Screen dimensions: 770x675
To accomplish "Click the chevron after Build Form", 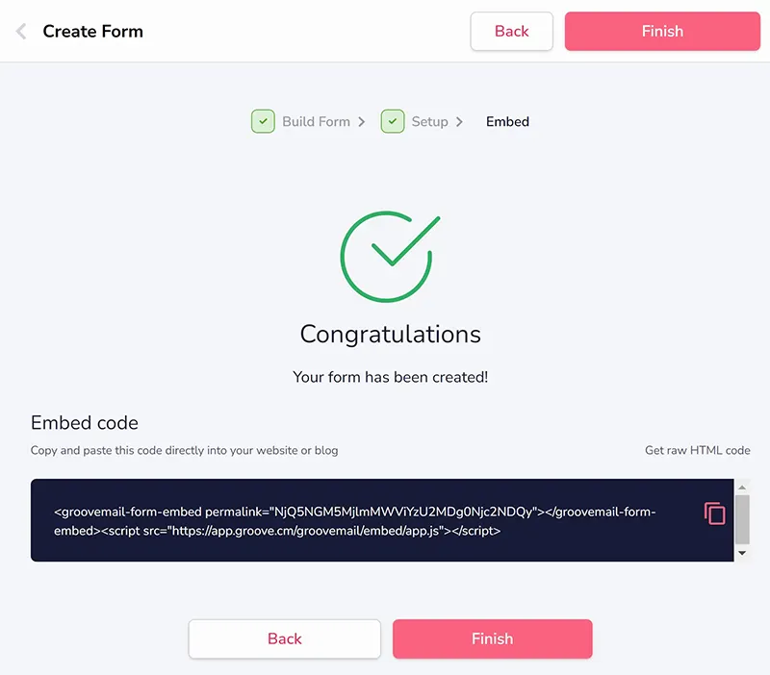I will coord(362,122).
